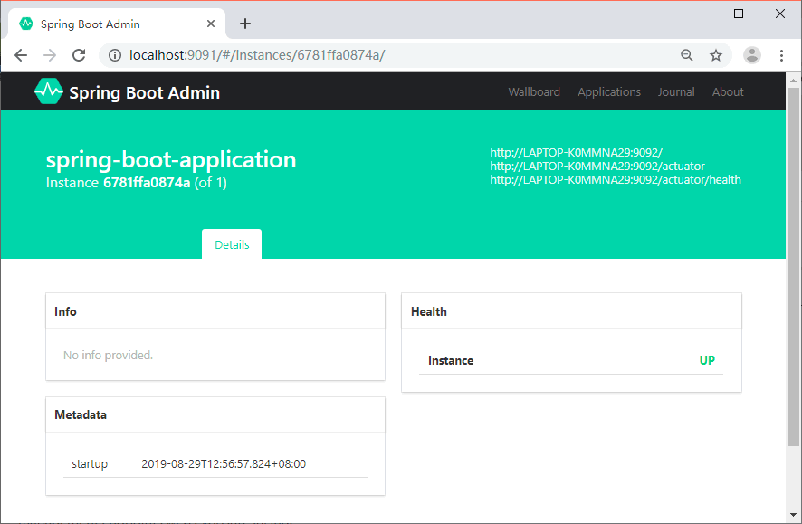This screenshot has height=524, width=802.
Task: Click the Instance label in Health panel
Action: pos(451,360)
